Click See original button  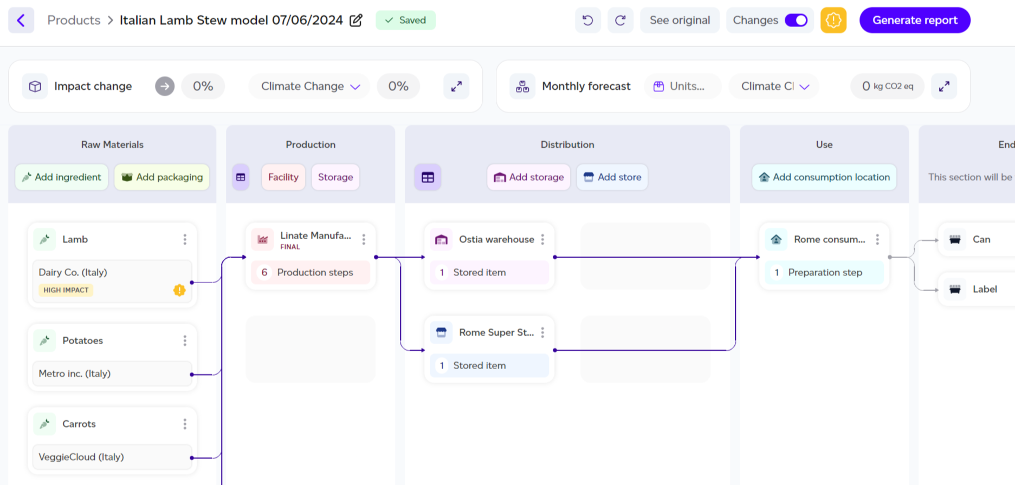click(680, 20)
